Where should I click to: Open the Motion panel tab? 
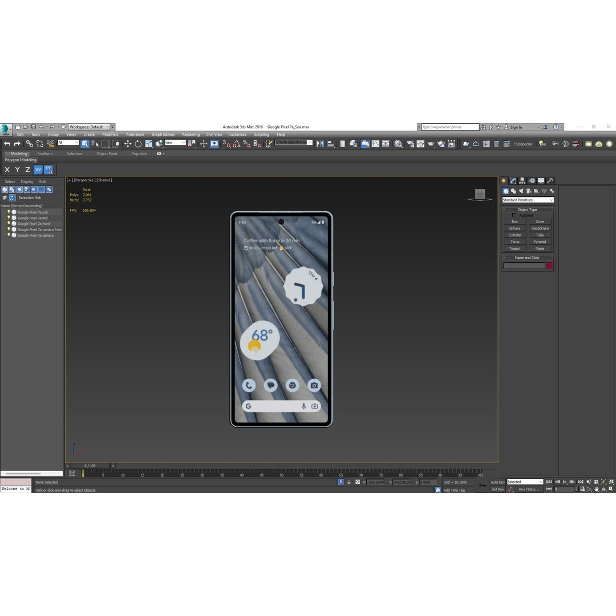click(532, 181)
